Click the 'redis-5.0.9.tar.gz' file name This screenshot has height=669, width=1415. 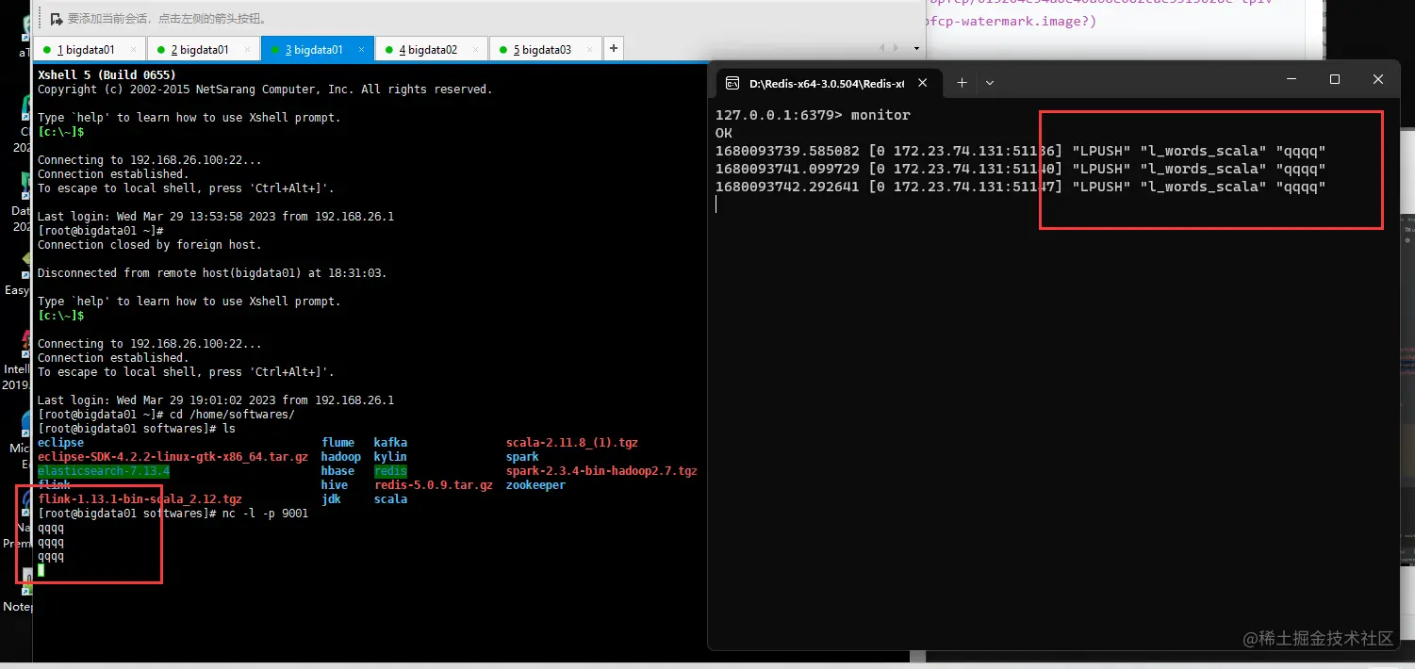pyautogui.click(x=434, y=485)
